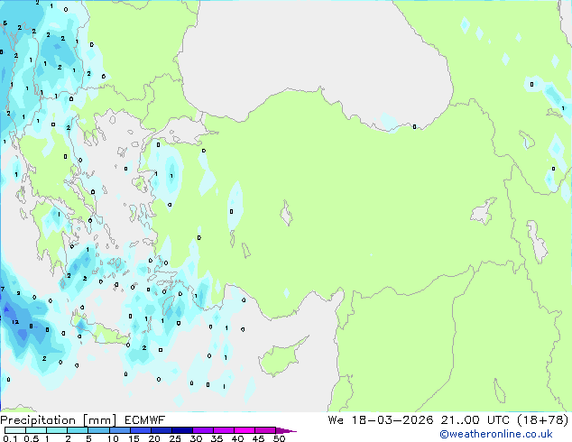Click the "20" legend scale label

(154, 438)
